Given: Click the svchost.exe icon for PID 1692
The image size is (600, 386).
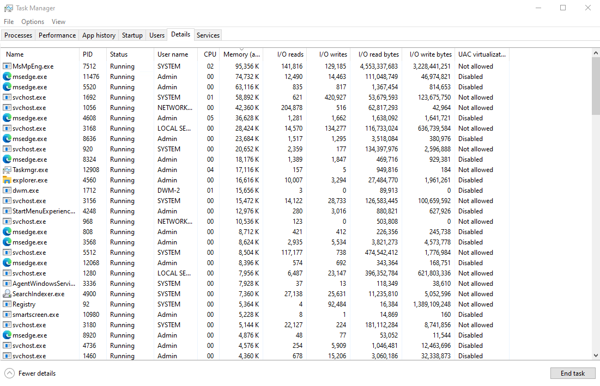Looking at the screenshot, I should (7, 97).
